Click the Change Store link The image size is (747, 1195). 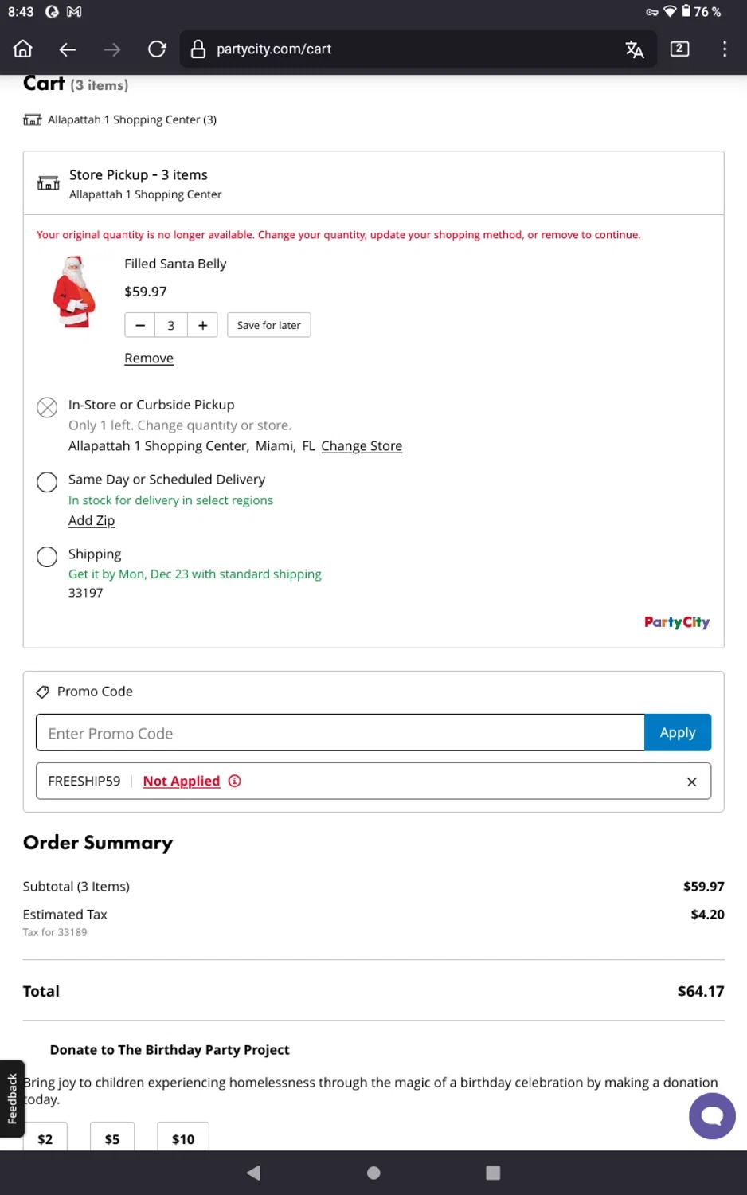362,446
